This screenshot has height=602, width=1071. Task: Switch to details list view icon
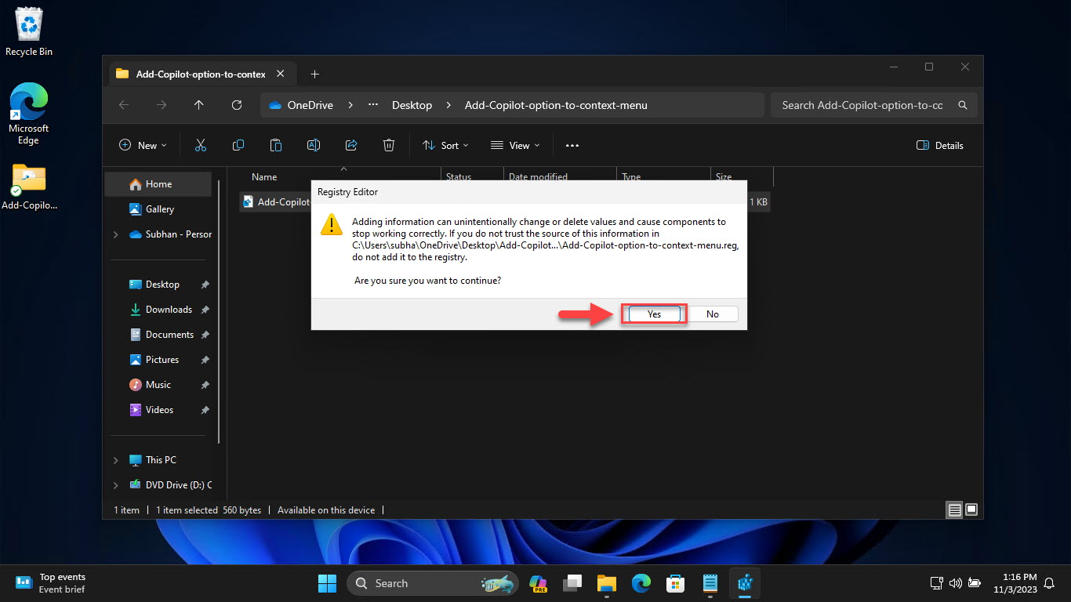(x=954, y=510)
